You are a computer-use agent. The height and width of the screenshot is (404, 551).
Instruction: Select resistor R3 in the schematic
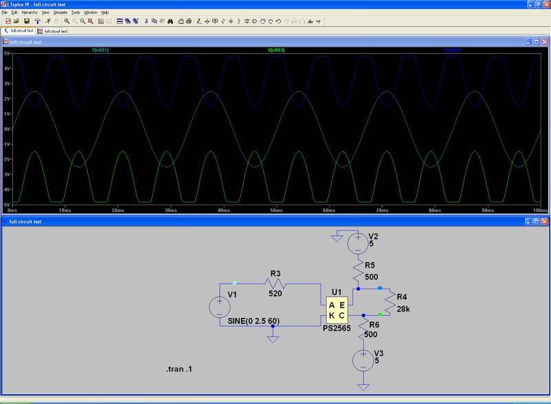click(x=275, y=284)
